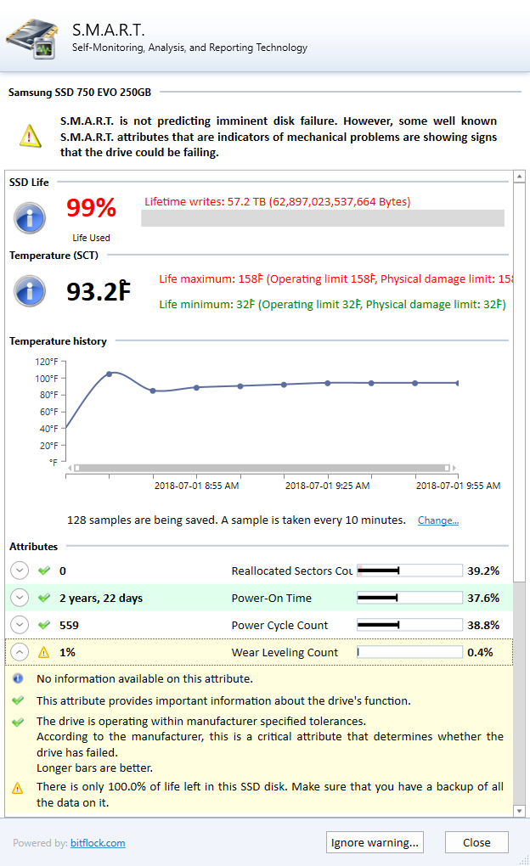Screen dimensions: 530x866
Task: Click the '128 samples are being saved' text
Action: (236, 520)
